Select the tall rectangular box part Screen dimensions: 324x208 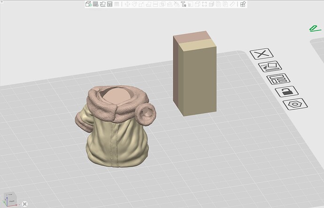click(x=195, y=74)
